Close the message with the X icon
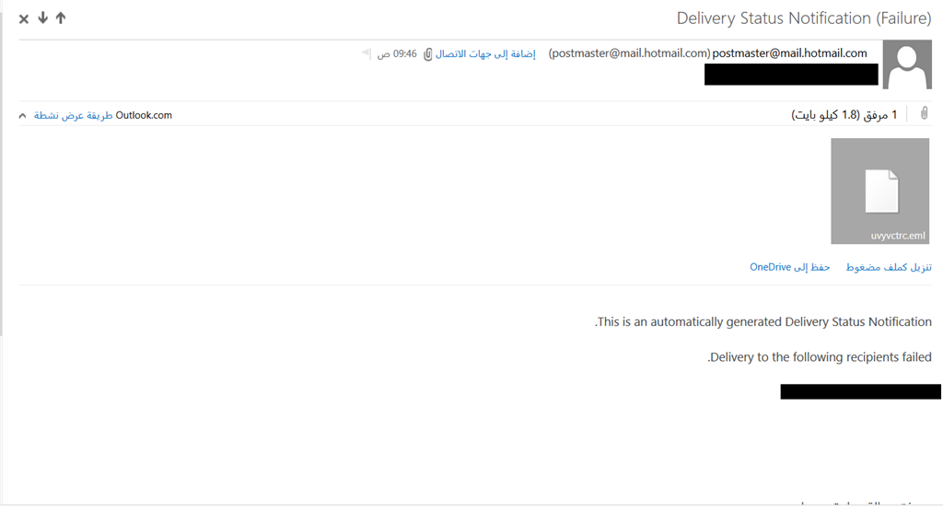Viewport: 943px width, 511px height. pos(23,18)
